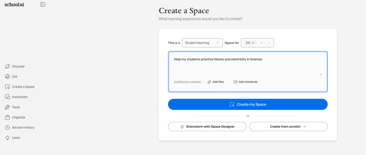This screenshot has height=155, width=366.
Task: Click the Dot assistant icon
Action: click(x=8, y=77)
